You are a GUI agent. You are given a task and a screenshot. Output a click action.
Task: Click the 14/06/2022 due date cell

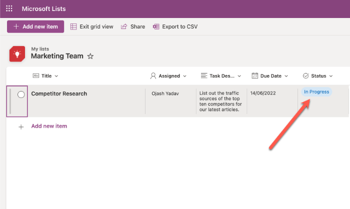tap(263, 93)
